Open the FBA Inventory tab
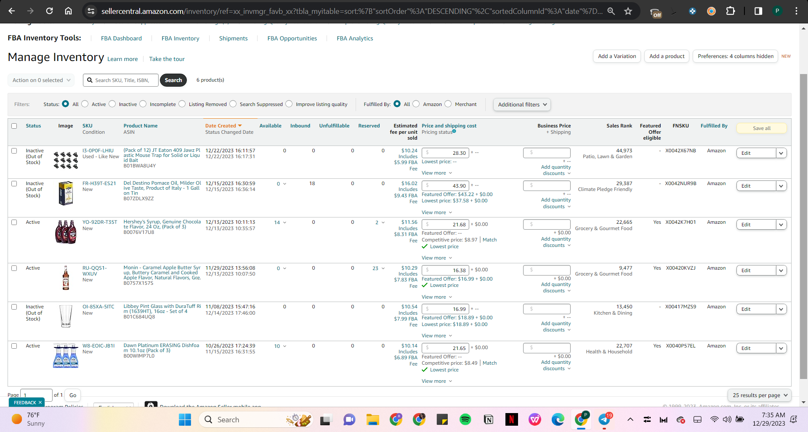This screenshot has height=432, width=808. (x=181, y=38)
